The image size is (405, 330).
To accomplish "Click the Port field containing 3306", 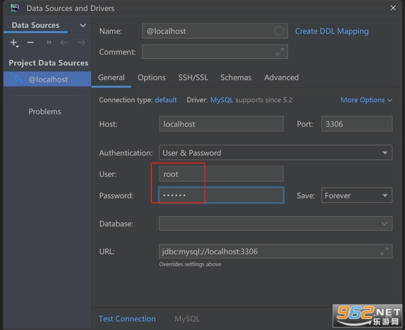I will tap(356, 124).
